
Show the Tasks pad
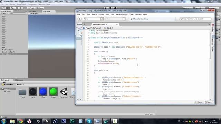pyautogui.click(x=208, y=102)
